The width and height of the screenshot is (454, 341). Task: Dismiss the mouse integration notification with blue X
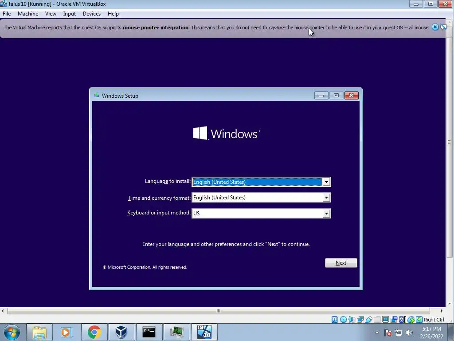click(x=435, y=27)
